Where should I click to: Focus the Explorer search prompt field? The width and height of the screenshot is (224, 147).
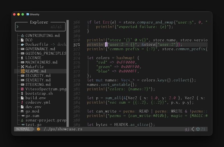[x=40, y=27]
